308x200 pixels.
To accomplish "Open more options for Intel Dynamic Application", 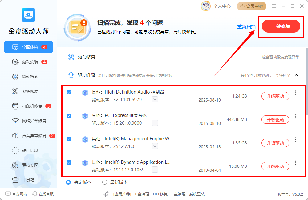I will 295,163.
